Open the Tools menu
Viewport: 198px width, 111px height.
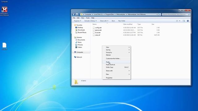click(x=88, y=18)
